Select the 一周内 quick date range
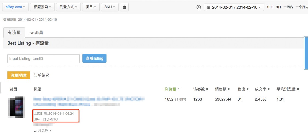This screenshot has width=308, height=133. [288, 7]
